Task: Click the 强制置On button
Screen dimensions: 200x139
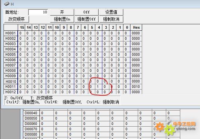Action: [x=62, y=19]
